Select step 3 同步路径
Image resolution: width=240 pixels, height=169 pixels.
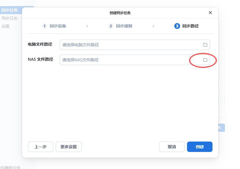point(186,26)
